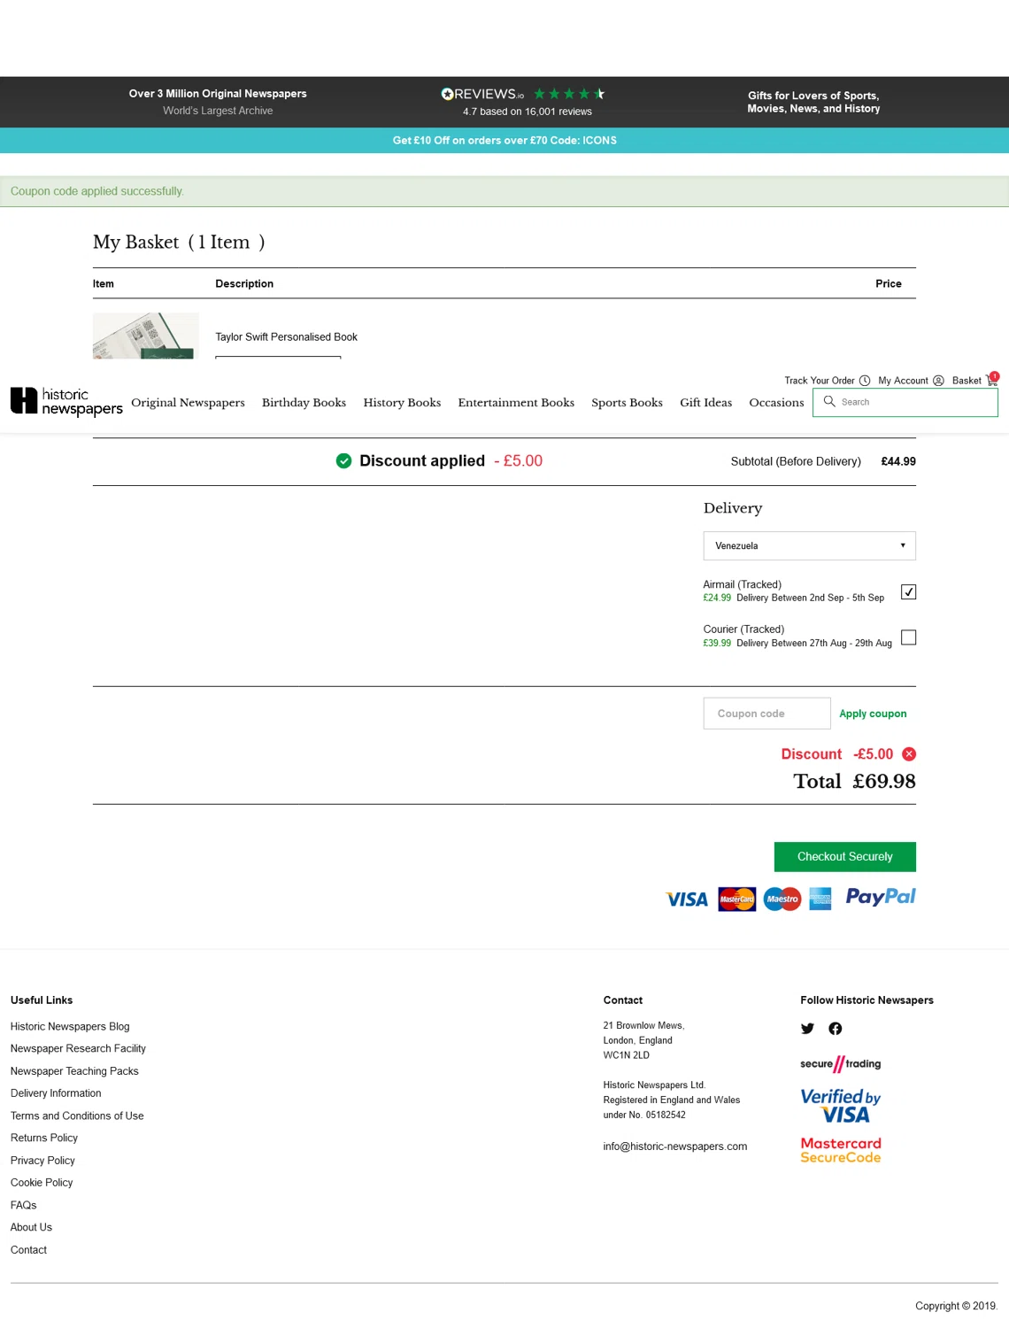The image size is (1009, 1328).
Task: Open the Newspaper Research Facility link
Action: [x=78, y=1049]
